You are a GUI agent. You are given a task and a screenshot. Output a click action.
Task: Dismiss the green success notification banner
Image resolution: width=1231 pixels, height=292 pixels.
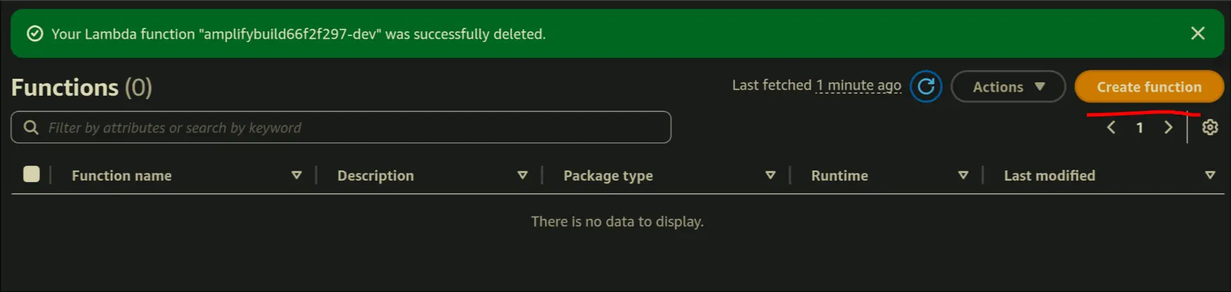(x=1198, y=33)
